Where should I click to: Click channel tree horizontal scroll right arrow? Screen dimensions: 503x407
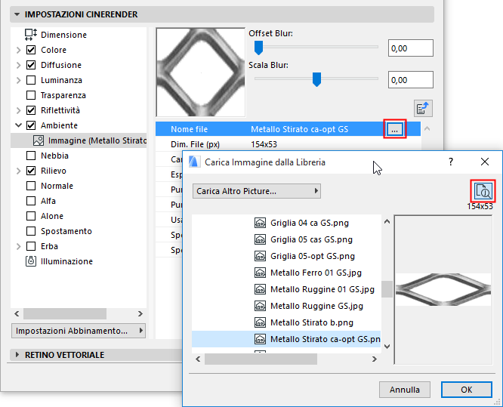click(x=140, y=313)
